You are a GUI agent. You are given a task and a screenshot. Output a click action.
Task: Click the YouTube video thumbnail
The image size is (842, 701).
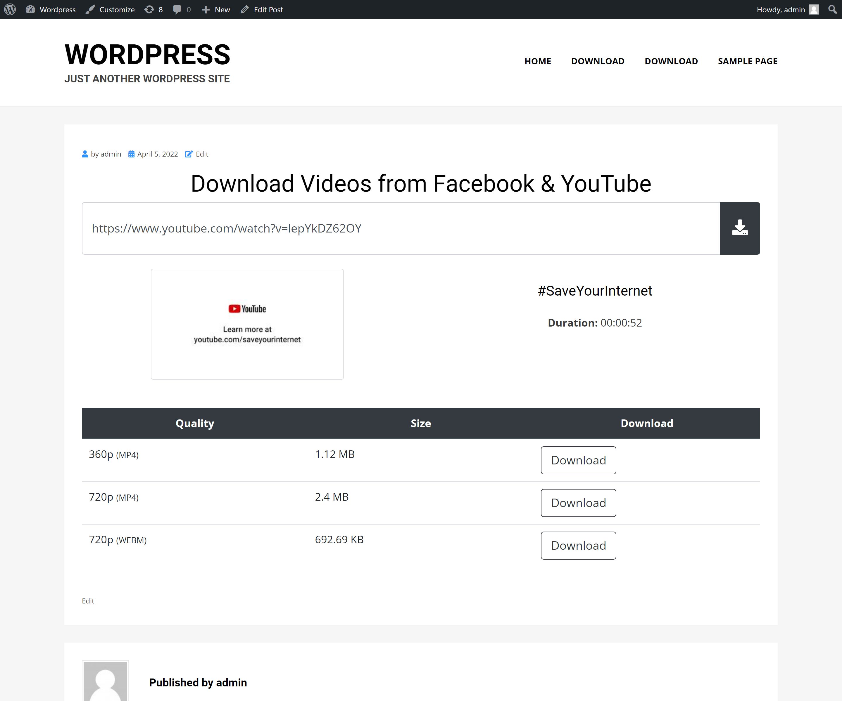(x=247, y=324)
